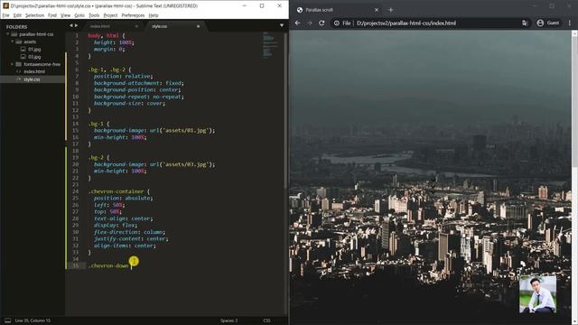Close the index.html tab
Viewport: 578px width, 325px height.
[136, 26]
